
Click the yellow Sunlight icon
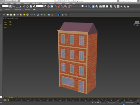[24, 15]
